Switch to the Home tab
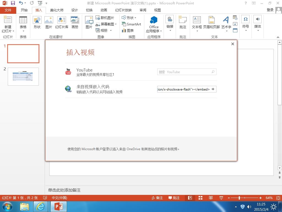 [24, 10]
